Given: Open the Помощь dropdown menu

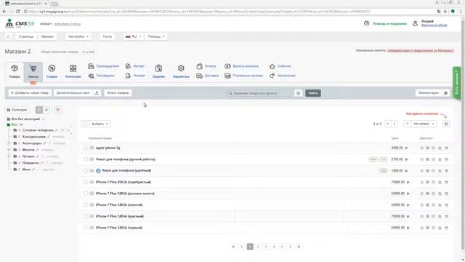Looking at the screenshot, I should pos(156,36).
